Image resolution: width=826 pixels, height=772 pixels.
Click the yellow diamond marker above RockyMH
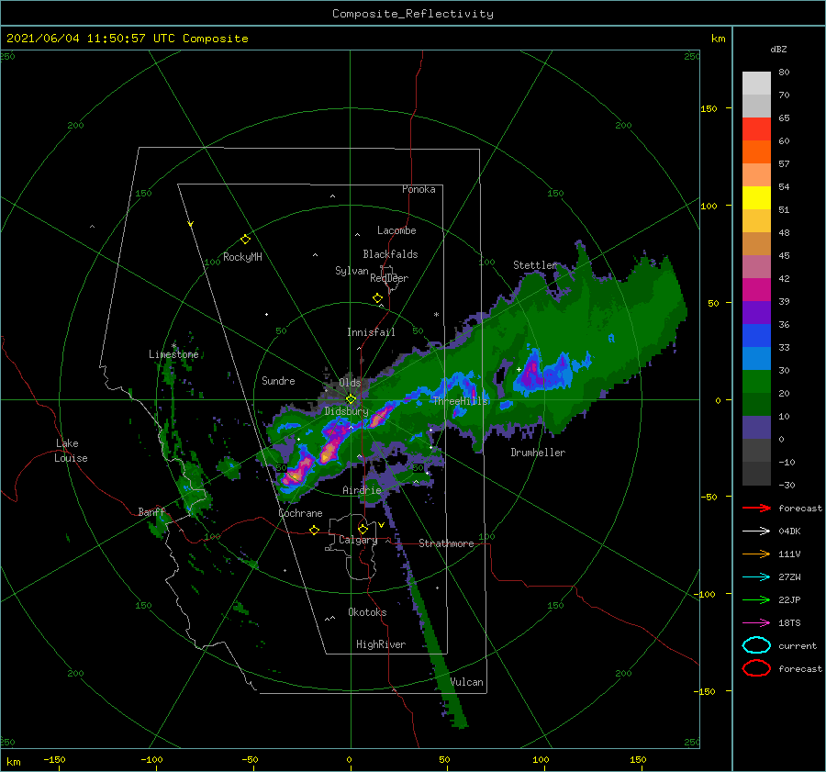pyautogui.click(x=245, y=240)
